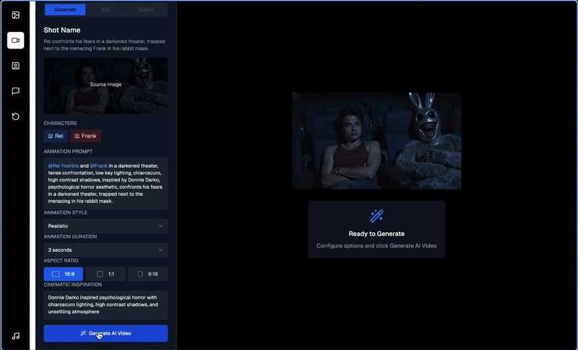This screenshot has width=578, height=350.
Task: Click the CHARACTERS section label
Action: coord(60,123)
